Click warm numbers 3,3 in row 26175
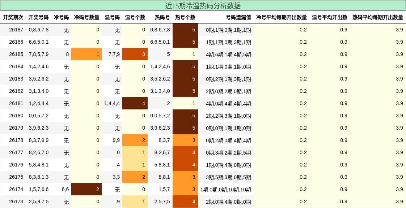The width and height of the screenshot is (406, 208). click(116, 177)
